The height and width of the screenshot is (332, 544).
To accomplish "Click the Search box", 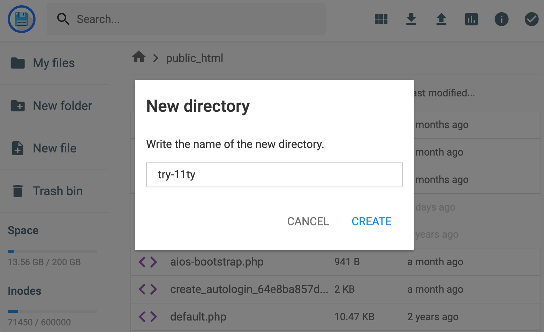I will tap(195, 19).
